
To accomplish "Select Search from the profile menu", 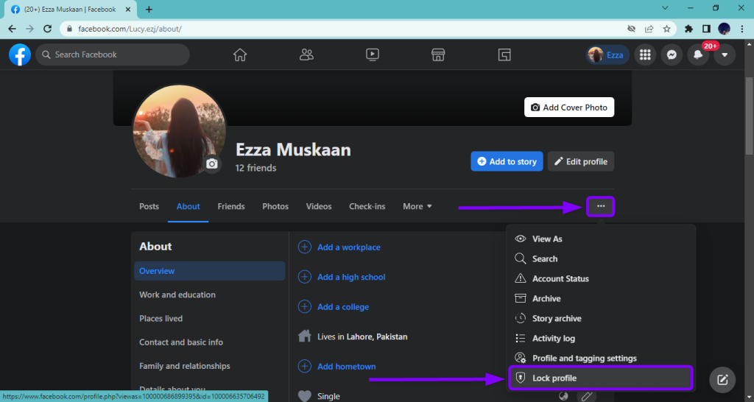I will (x=601, y=258).
